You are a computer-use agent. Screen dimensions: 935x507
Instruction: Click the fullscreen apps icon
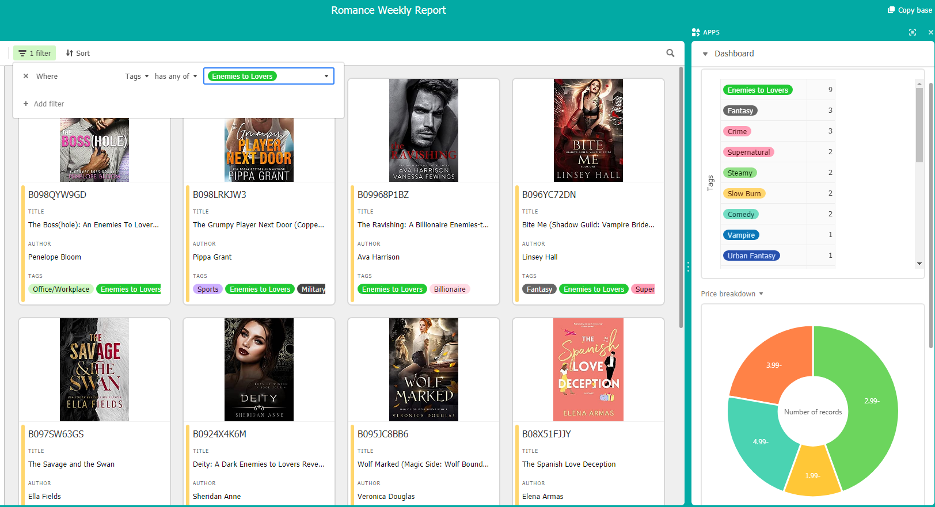click(913, 32)
